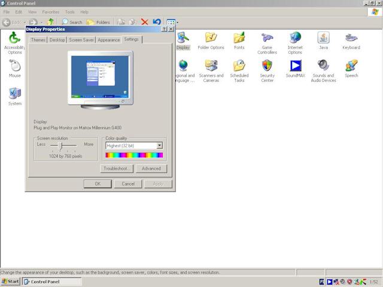The image size is (383, 287).
Task: Open the View menu
Action: pos(32,12)
